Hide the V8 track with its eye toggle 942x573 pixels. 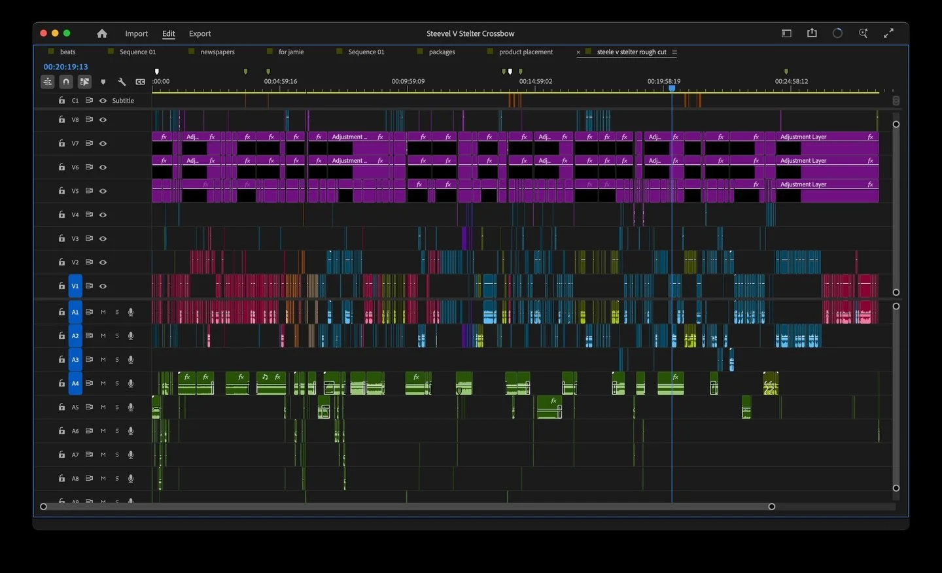[103, 120]
